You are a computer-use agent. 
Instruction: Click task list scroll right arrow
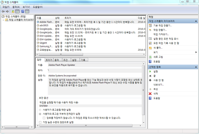(144, 54)
